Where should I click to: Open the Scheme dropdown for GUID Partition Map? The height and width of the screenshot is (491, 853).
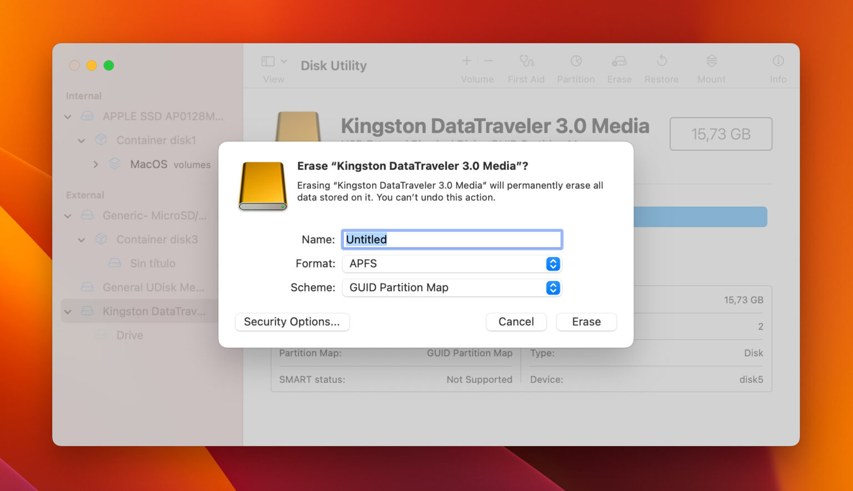coord(553,288)
